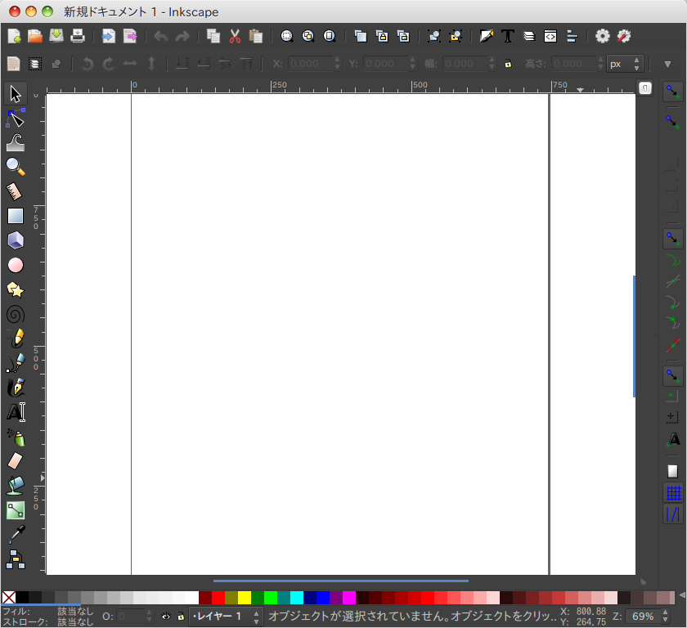
Task: Paste from clipboard
Action: click(x=256, y=36)
